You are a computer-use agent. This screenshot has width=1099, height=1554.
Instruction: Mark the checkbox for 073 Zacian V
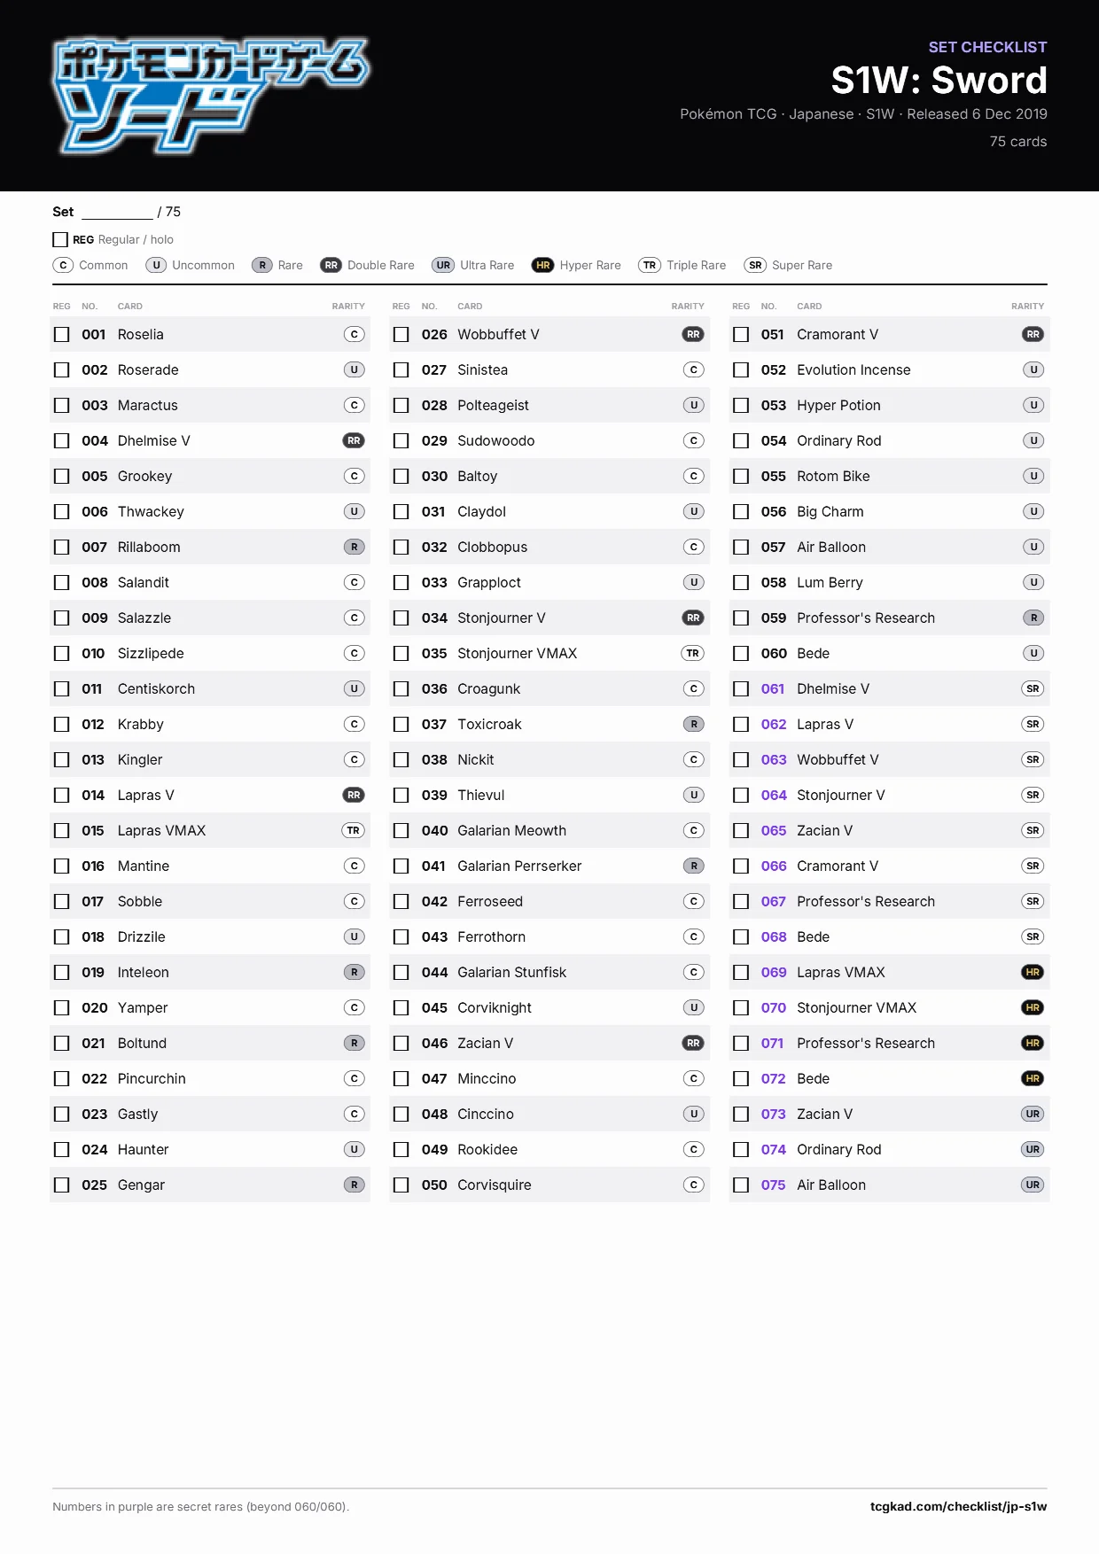(741, 1114)
